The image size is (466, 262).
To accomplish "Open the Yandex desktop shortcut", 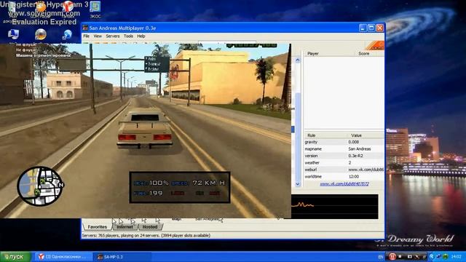I will (x=68, y=6).
